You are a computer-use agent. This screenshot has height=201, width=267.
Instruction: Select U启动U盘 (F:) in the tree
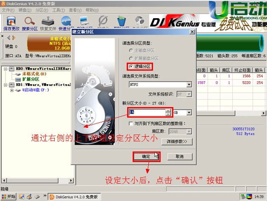pos(36,90)
